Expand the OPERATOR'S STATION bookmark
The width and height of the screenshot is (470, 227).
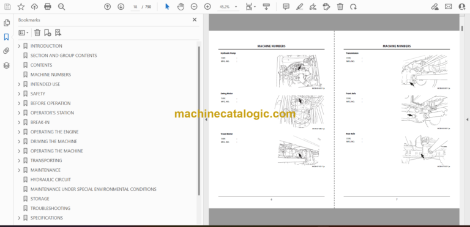coord(19,113)
